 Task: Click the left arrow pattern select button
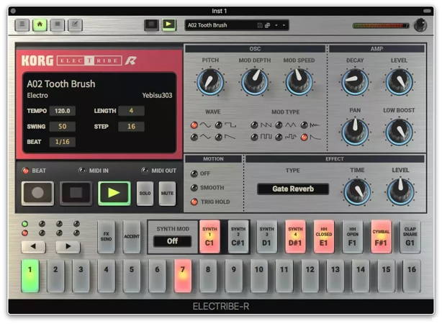pos(33,246)
